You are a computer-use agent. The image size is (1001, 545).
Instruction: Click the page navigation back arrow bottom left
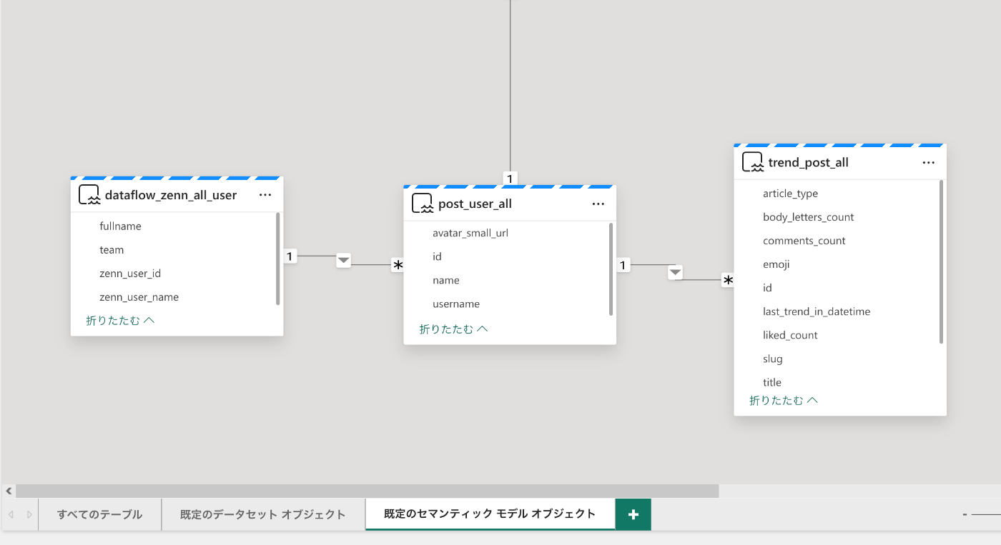click(x=12, y=514)
